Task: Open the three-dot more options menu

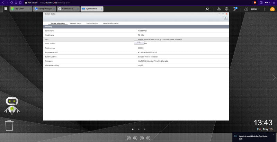Action: point(265,9)
